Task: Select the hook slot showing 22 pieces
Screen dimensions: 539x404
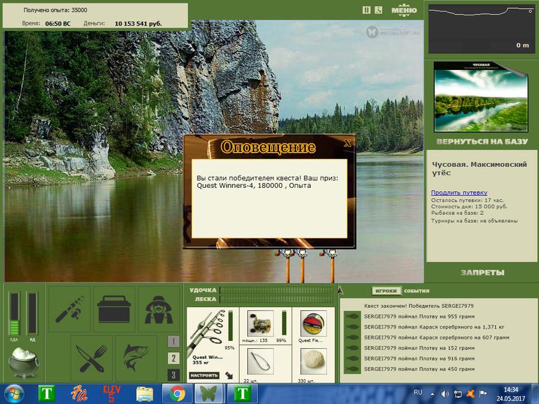Action: tap(260, 362)
